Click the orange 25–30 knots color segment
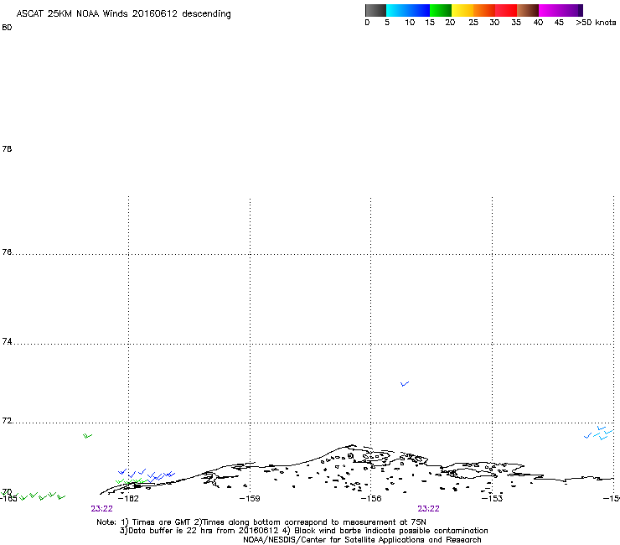 coord(484,10)
